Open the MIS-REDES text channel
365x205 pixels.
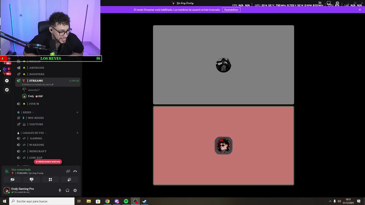(48, 118)
